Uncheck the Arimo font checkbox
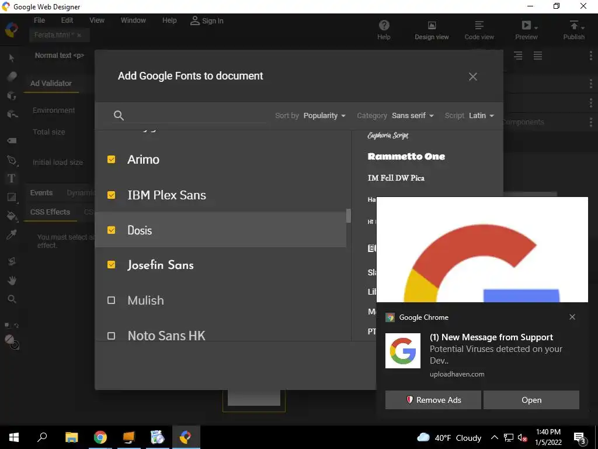The height and width of the screenshot is (449, 598). click(112, 159)
